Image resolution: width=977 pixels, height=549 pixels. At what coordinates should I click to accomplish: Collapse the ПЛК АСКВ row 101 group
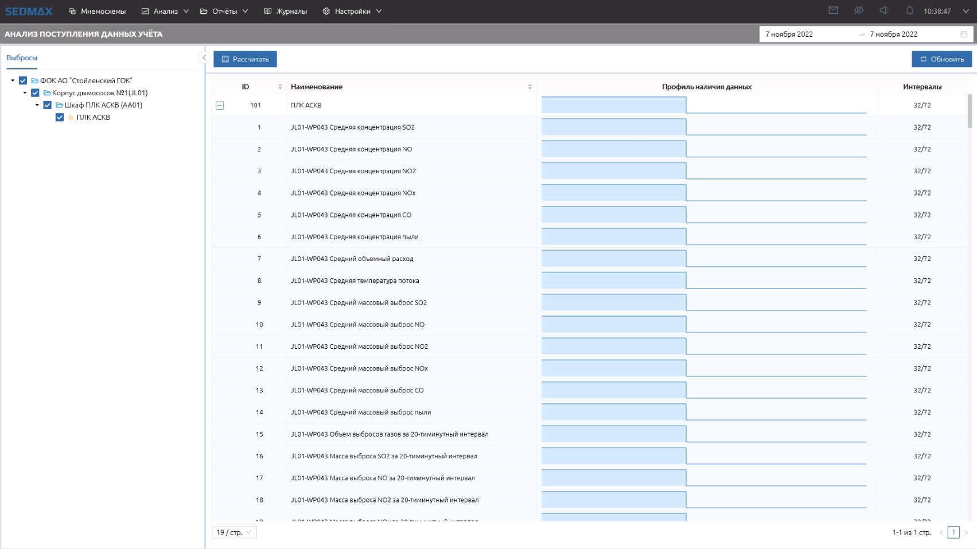point(220,106)
